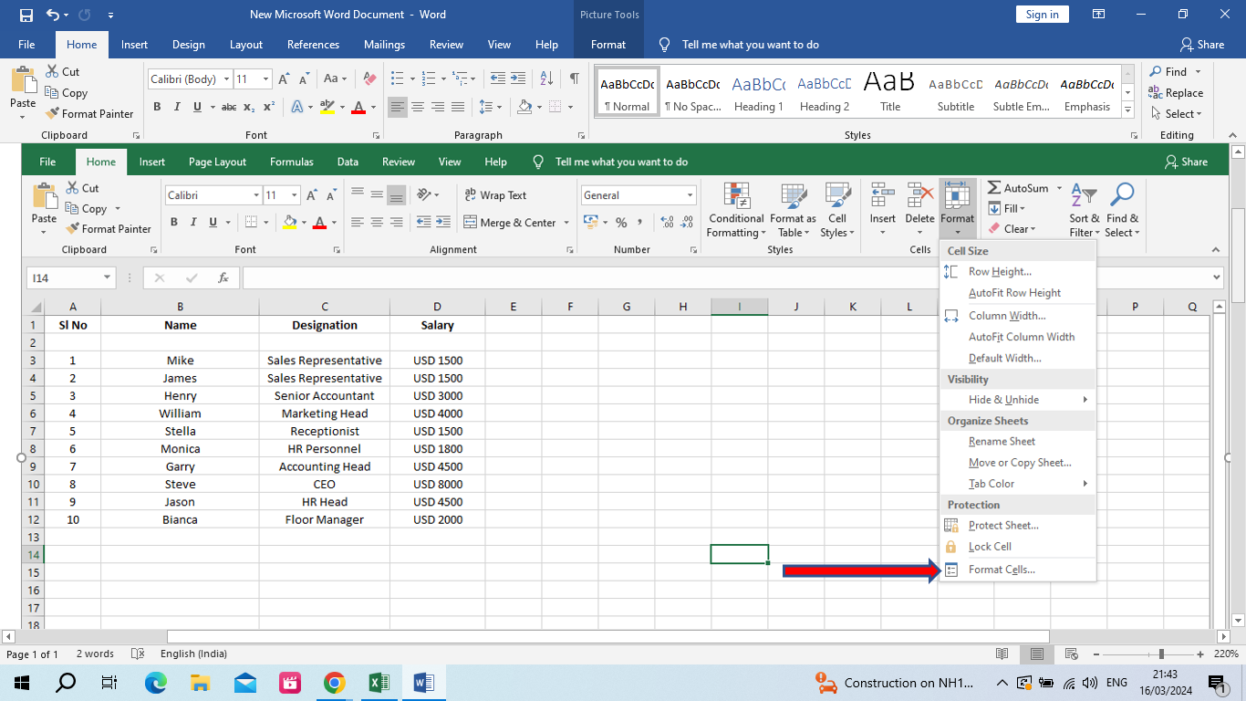Image resolution: width=1246 pixels, height=701 pixels.
Task: Toggle Word's show paragraph marks pilcrow
Action: [574, 78]
